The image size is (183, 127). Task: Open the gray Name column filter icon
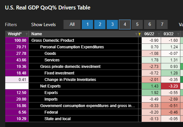[136, 34]
